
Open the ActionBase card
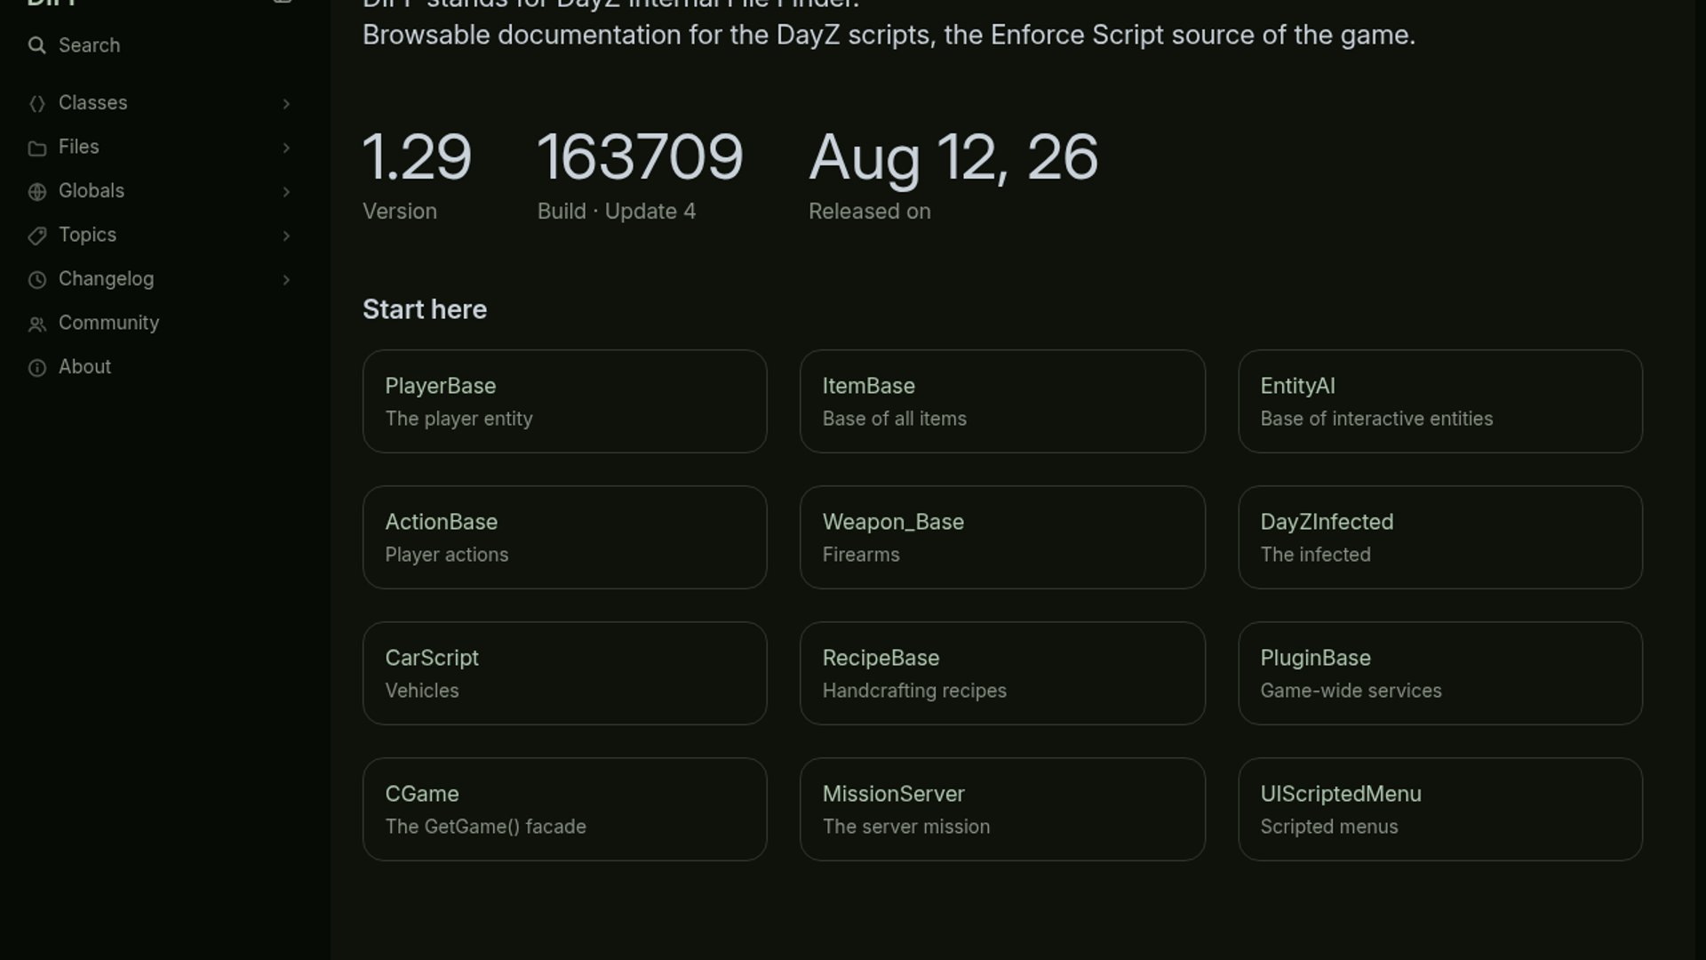[564, 537]
